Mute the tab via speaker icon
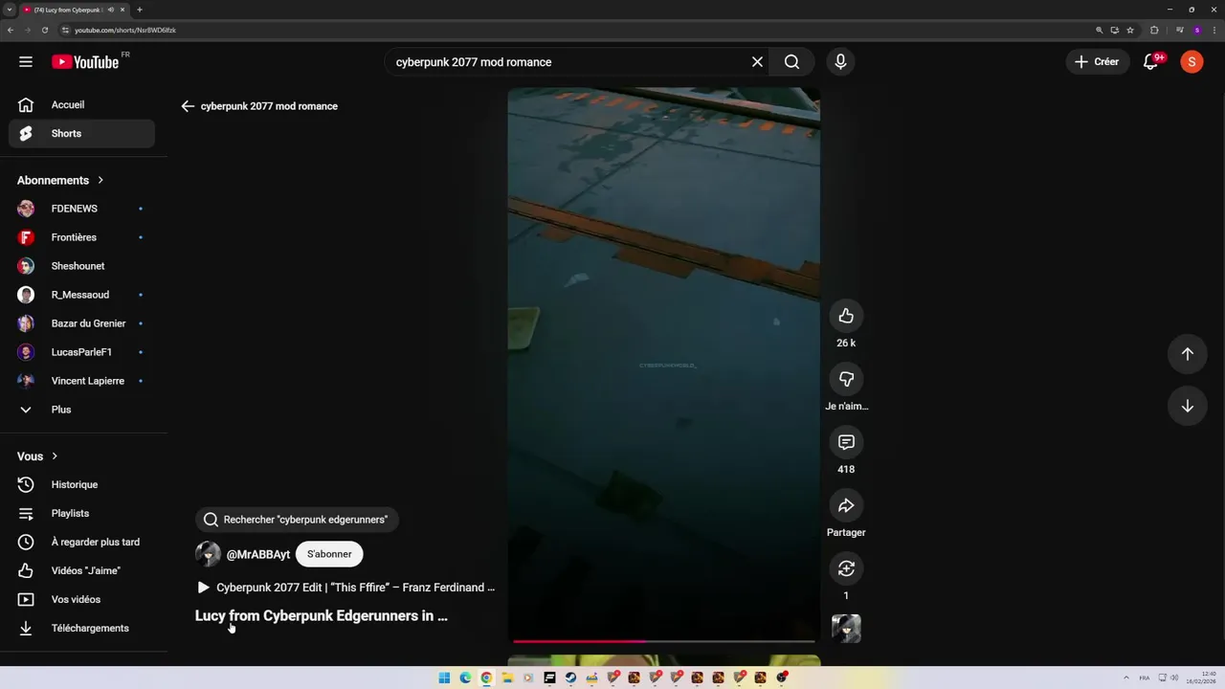Image resolution: width=1225 pixels, height=689 pixels. point(111,10)
